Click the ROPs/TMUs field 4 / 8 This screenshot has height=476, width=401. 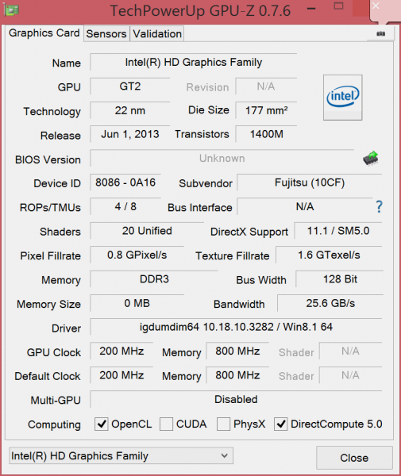[x=125, y=207]
